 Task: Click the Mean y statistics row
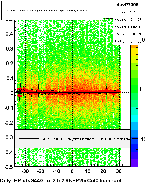pyautogui.click(x=128, y=27)
